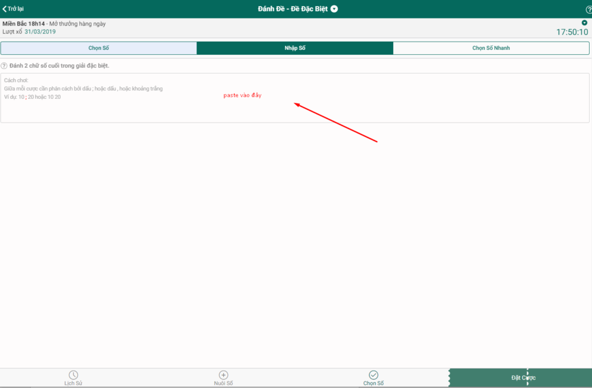This screenshot has height=388, width=592.
Task: Click the Miền Bắc 18h14 label
Action: (x=23, y=24)
